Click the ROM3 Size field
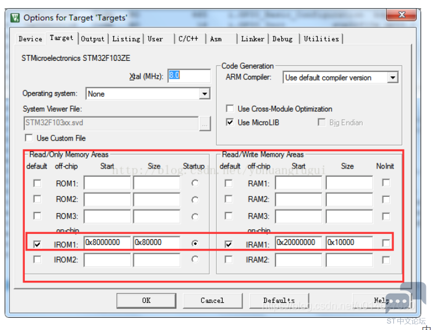Screen dimensions: 431x330 [157, 216]
